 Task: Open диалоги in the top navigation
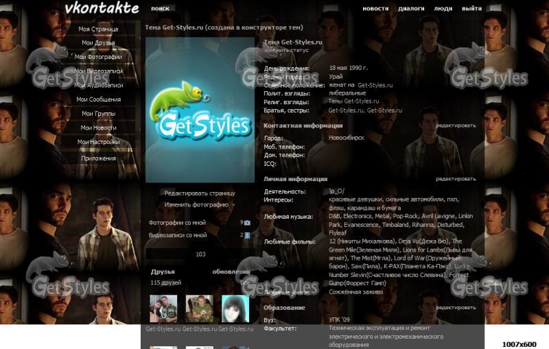(x=411, y=9)
